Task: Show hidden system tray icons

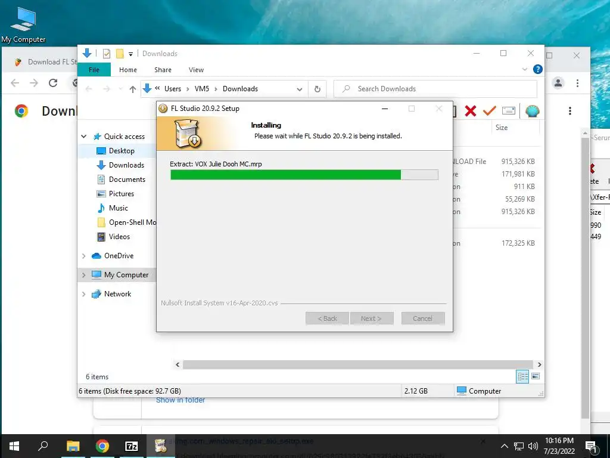Action: coord(504,446)
